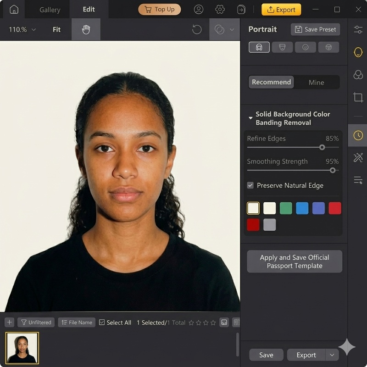The height and width of the screenshot is (367, 367).
Task: Open the Adjustments sliders panel icon
Action: 358,29
